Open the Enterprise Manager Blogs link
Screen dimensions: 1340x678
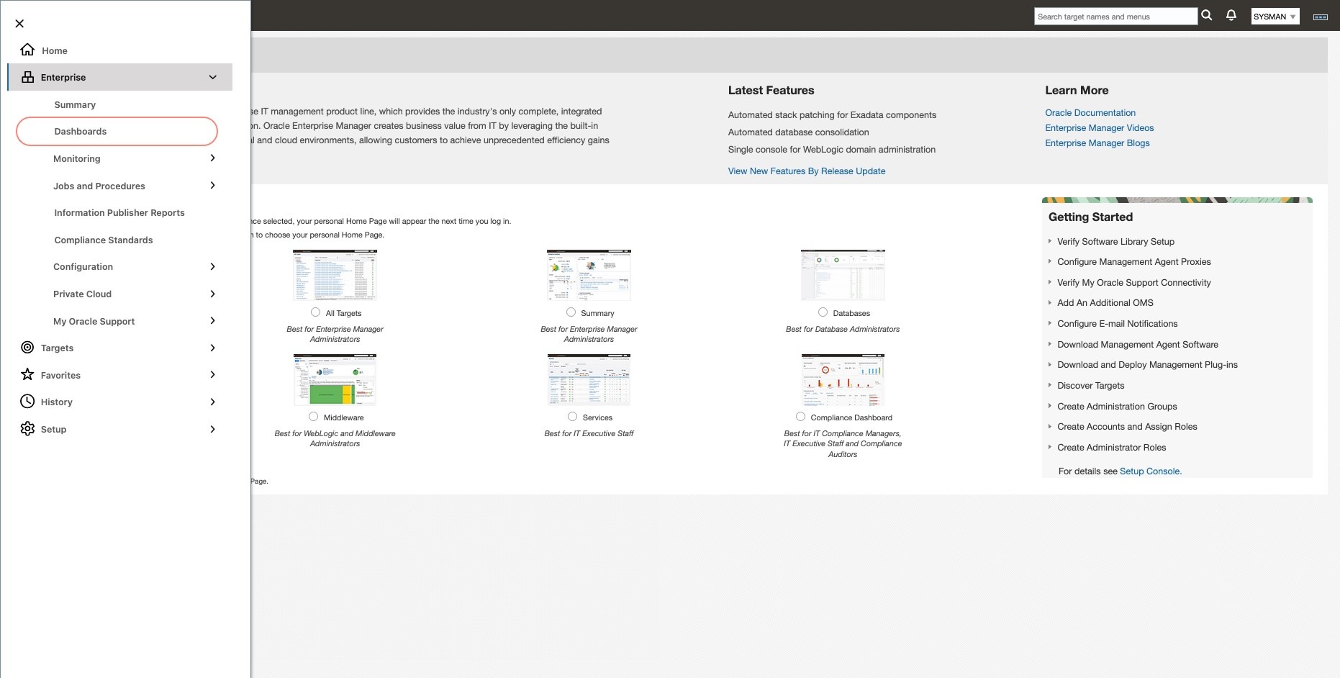pyautogui.click(x=1097, y=143)
